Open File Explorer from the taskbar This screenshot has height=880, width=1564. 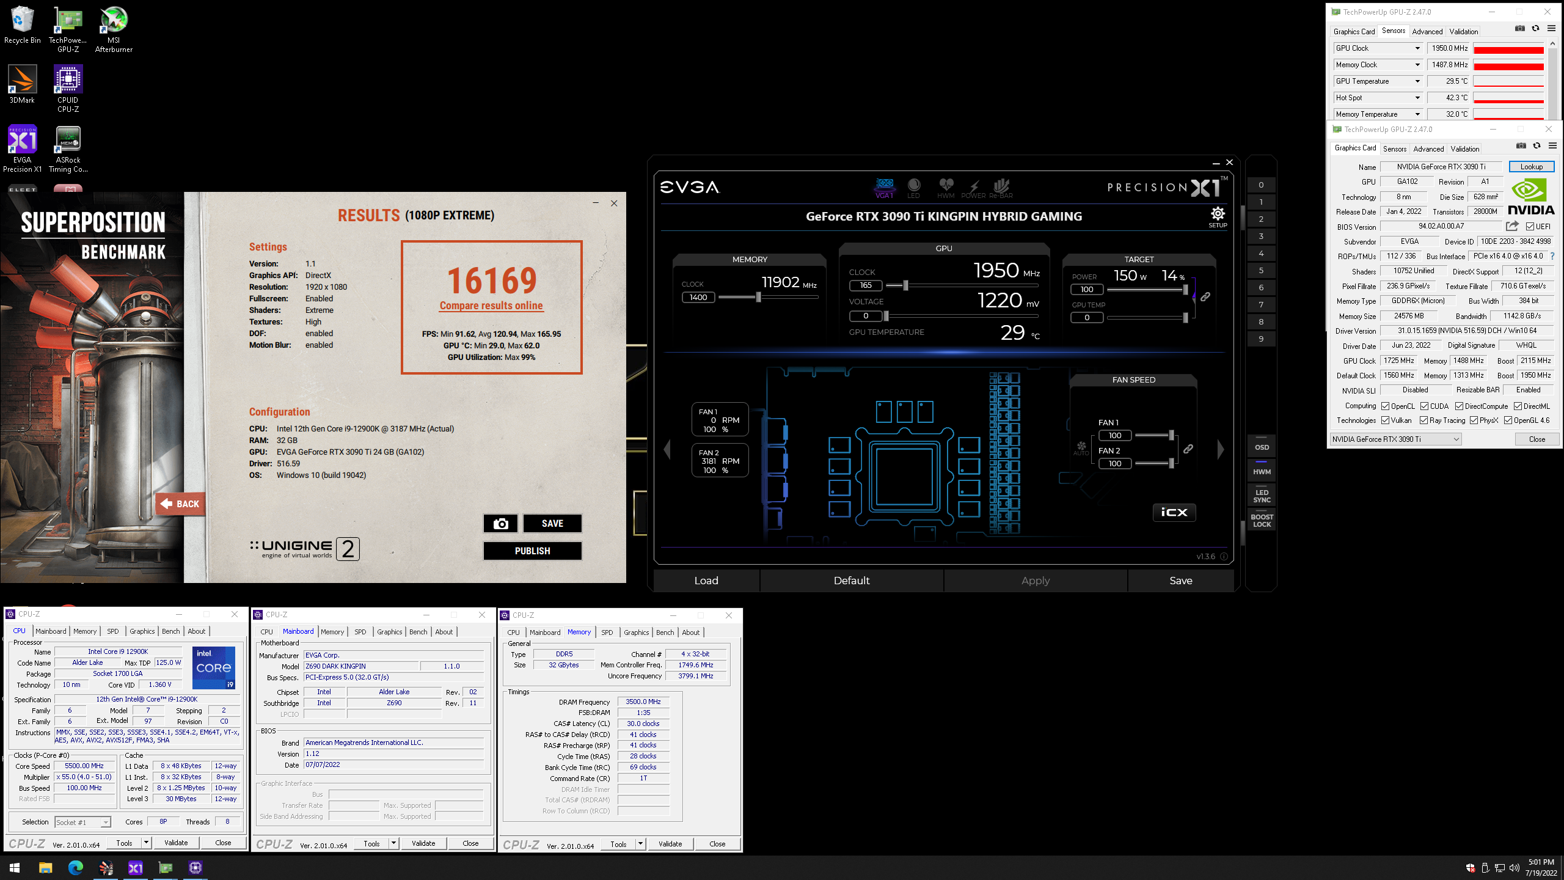46,868
